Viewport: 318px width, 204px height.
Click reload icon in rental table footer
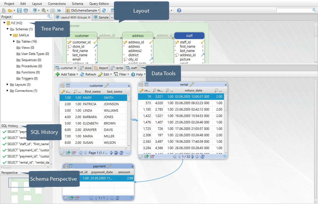click(203, 157)
